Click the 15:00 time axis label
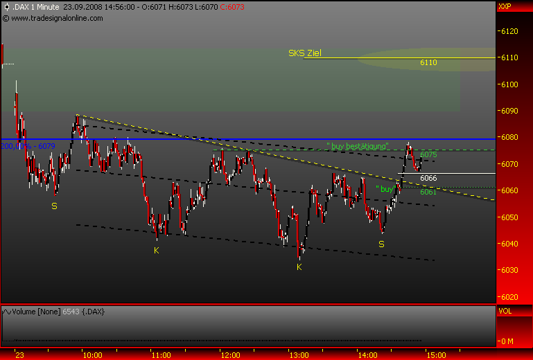The image size is (533, 360). 437,355
